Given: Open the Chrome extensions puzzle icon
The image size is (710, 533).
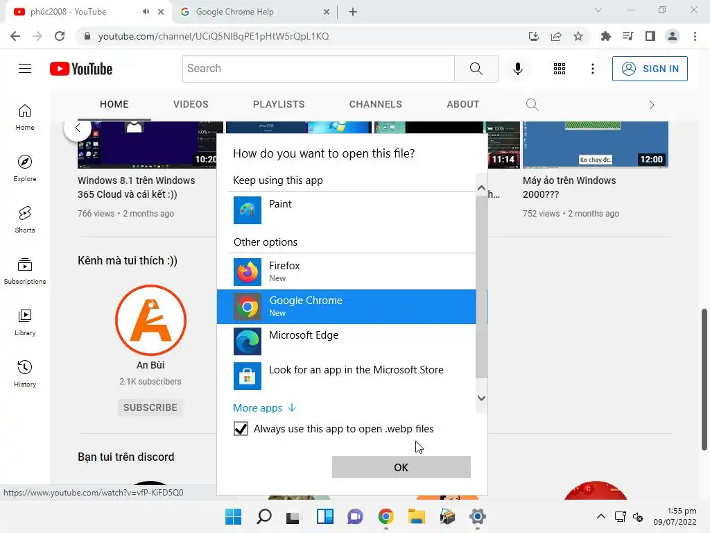Looking at the screenshot, I should (x=605, y=36).
